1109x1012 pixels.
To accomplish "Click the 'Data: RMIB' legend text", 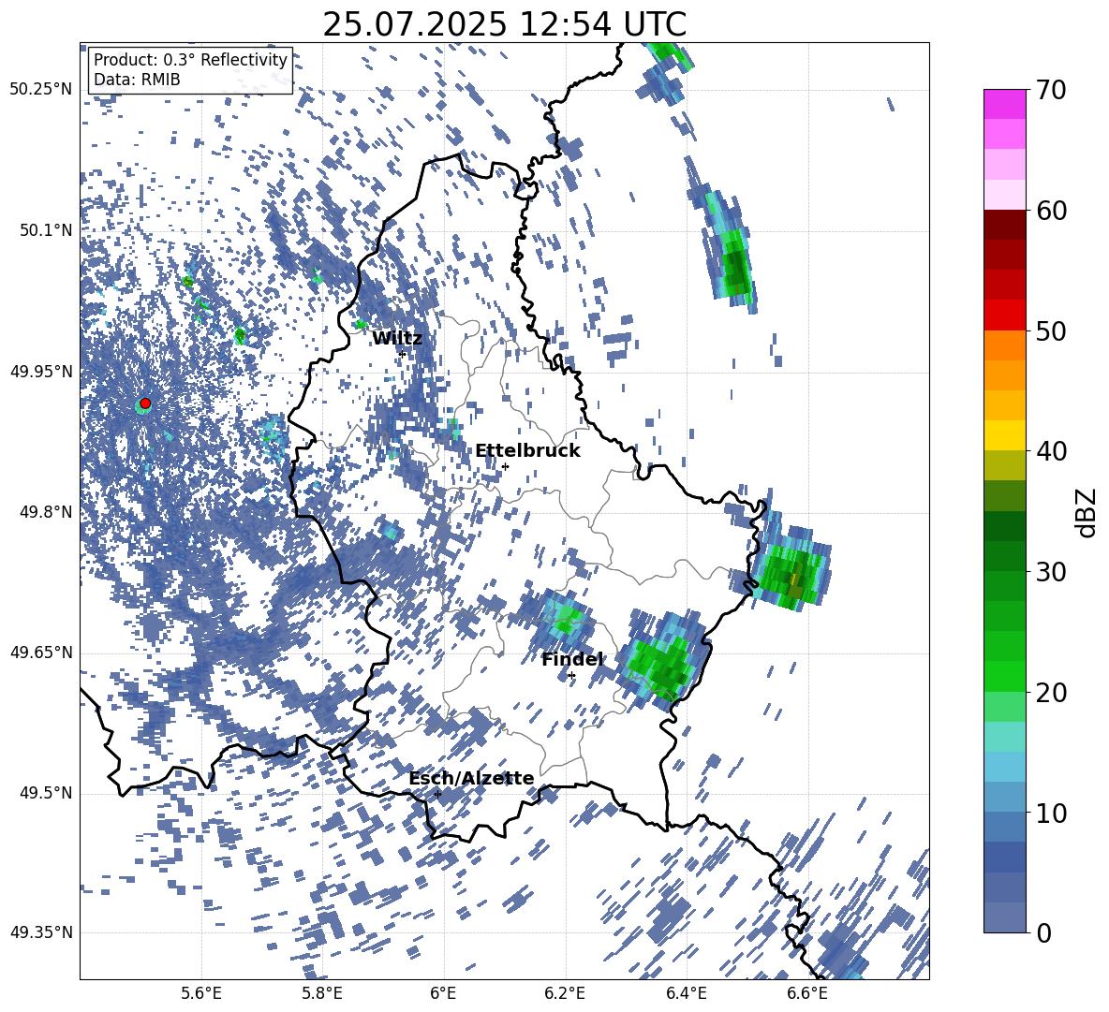I will click(x=137, y=80).
